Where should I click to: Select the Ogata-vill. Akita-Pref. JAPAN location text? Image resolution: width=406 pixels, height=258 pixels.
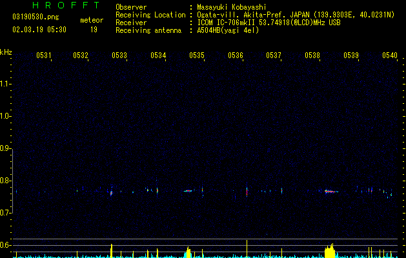tap(296, 15)
